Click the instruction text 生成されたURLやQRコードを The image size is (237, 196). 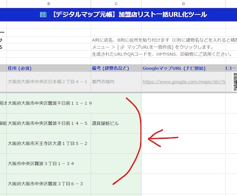tap(162, 54)
